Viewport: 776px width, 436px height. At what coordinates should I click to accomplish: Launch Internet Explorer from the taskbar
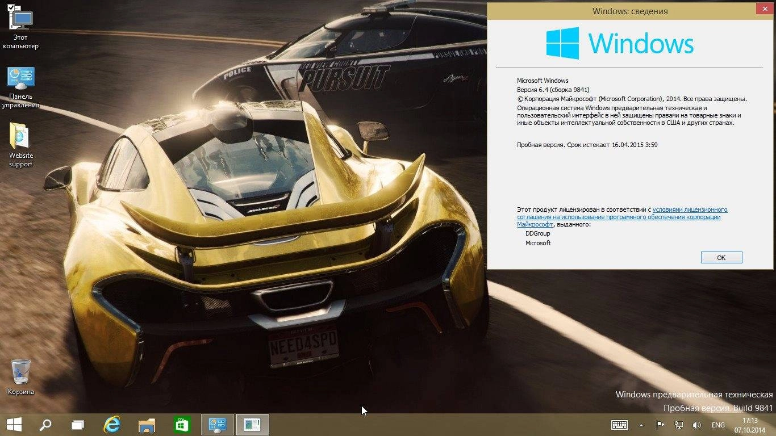click(112, 425)
